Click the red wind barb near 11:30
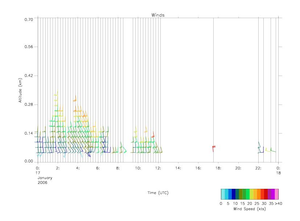 [x=153, y=135]
